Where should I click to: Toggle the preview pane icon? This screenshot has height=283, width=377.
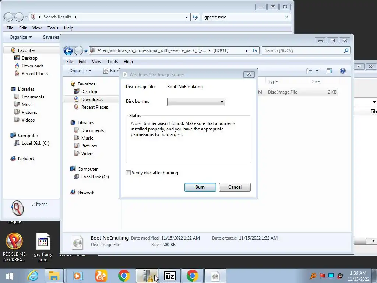pyautogui.click(x=330, y=71)
